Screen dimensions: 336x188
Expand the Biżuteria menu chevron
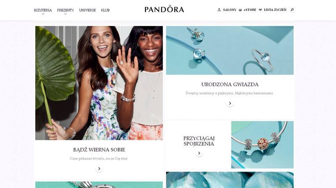[43, 14]
